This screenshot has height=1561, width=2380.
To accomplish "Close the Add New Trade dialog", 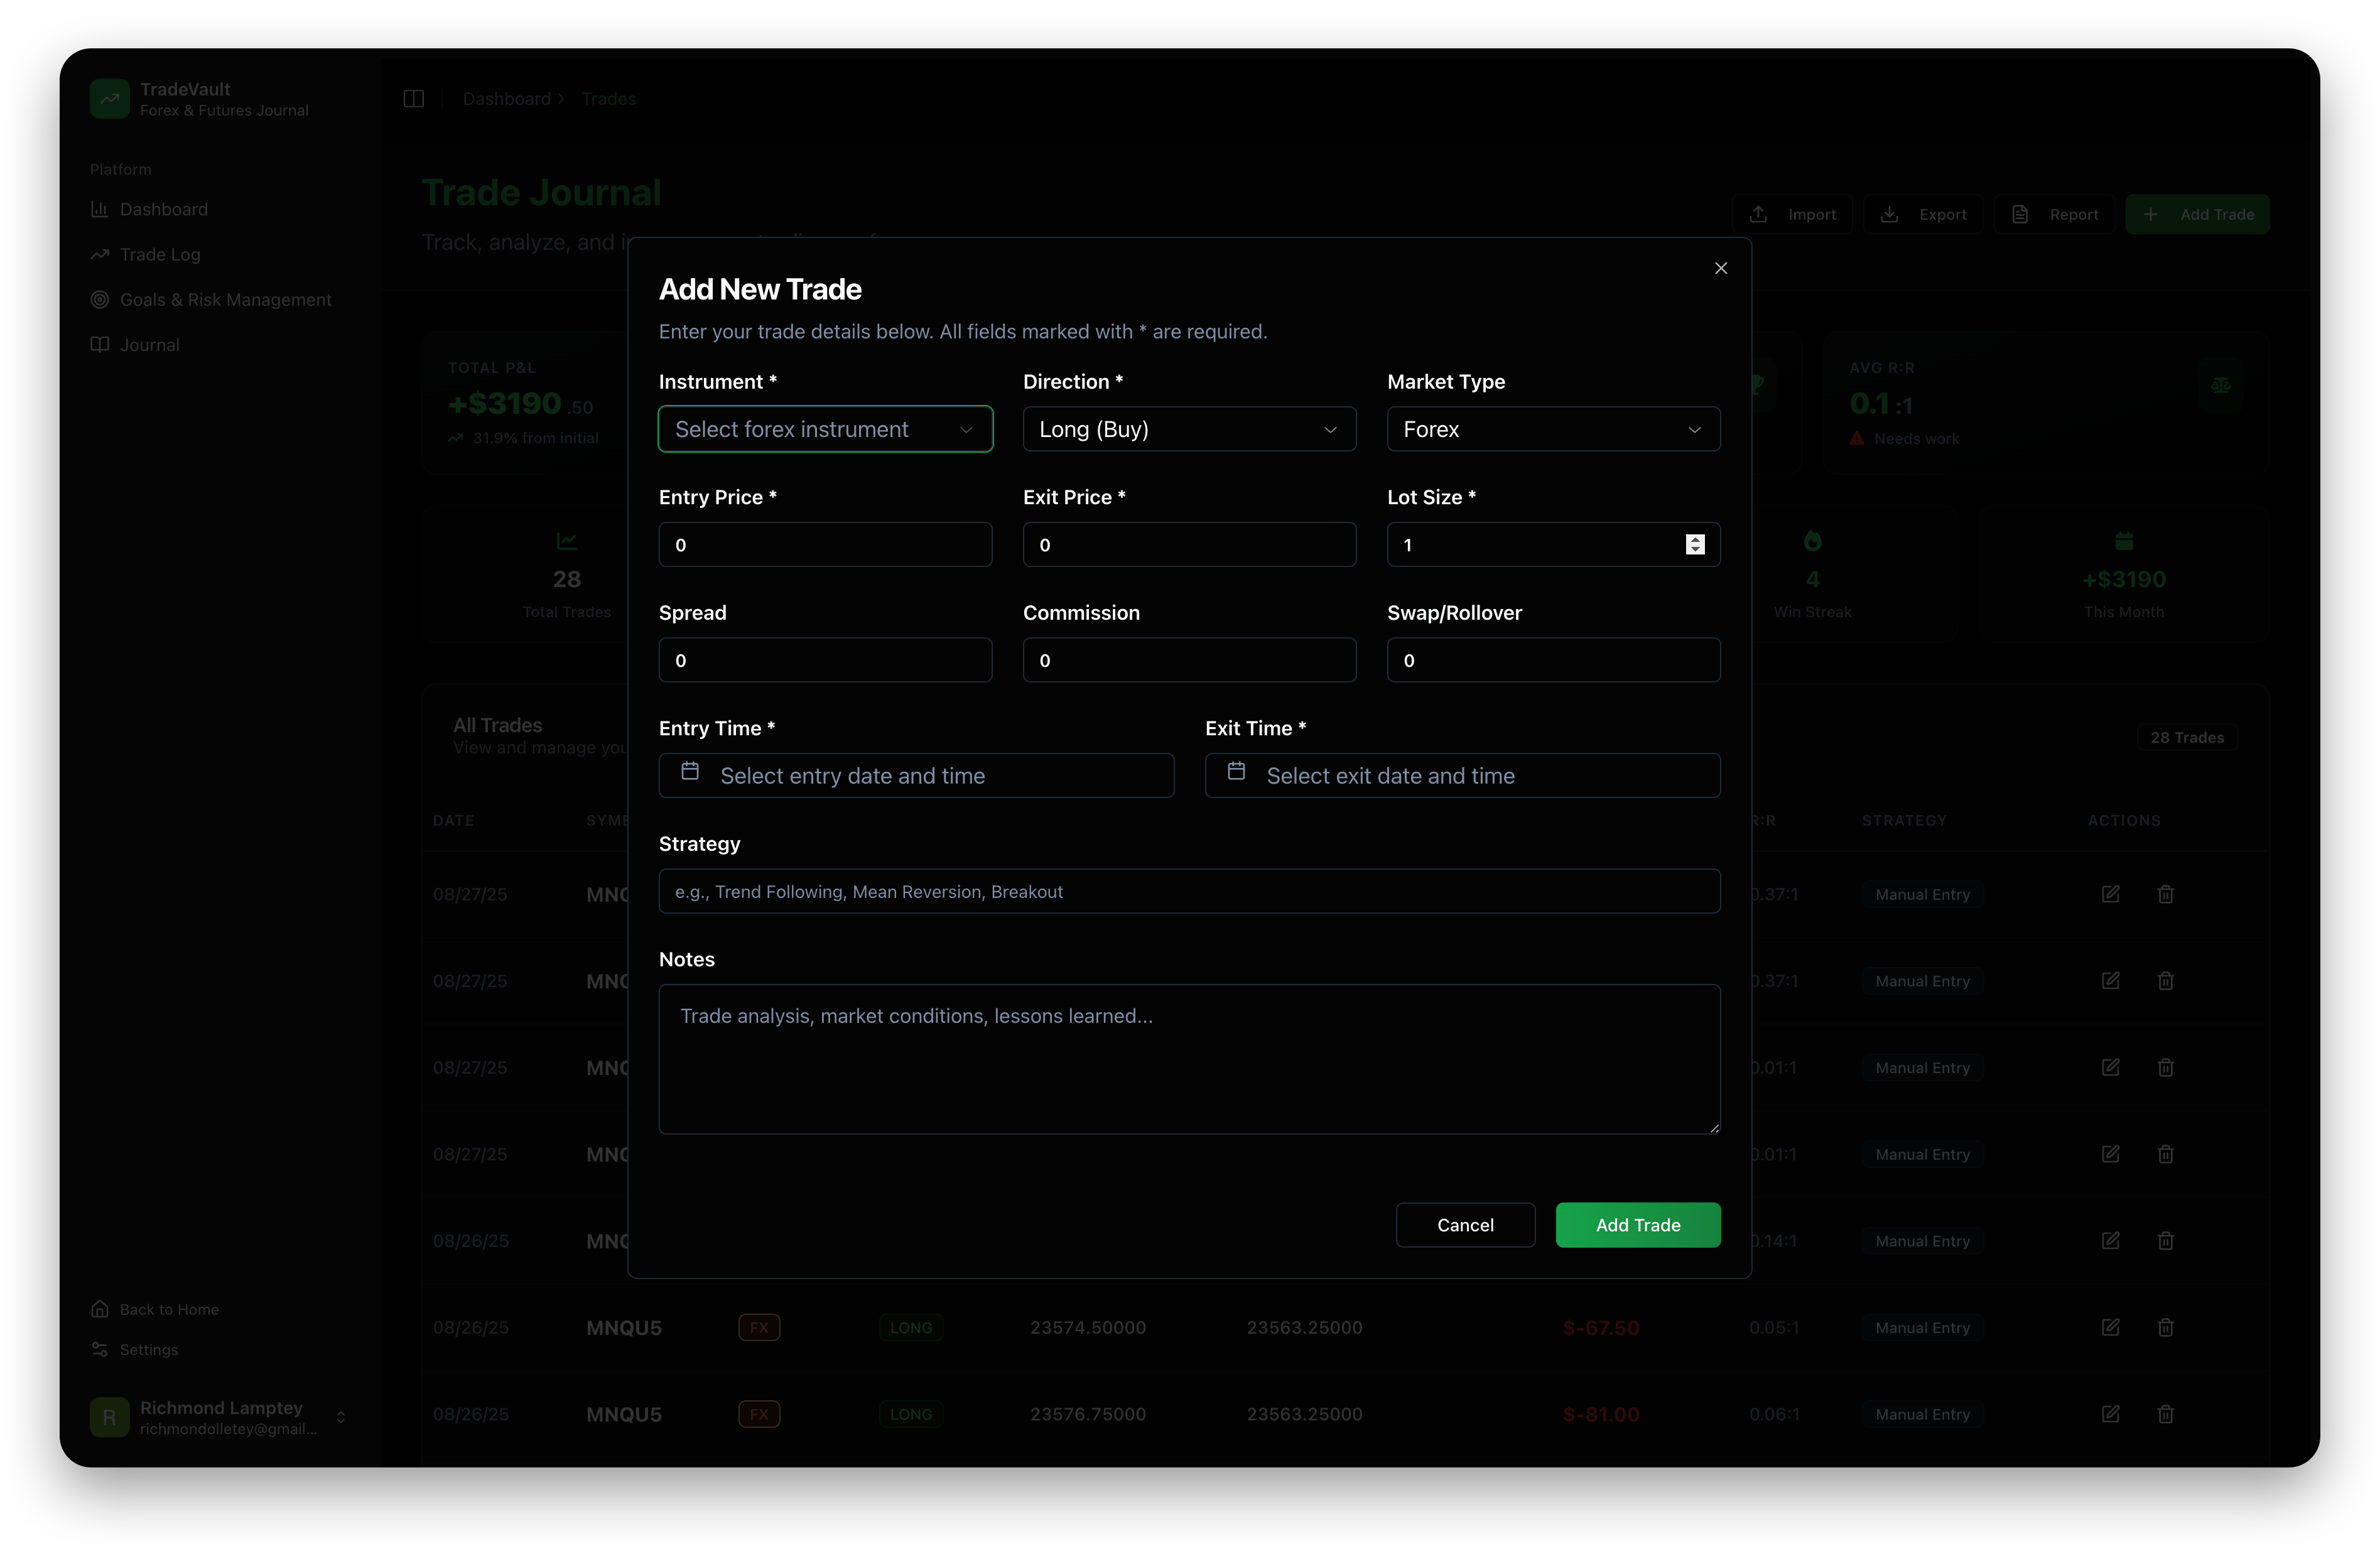I will [x=1720, y=268].
